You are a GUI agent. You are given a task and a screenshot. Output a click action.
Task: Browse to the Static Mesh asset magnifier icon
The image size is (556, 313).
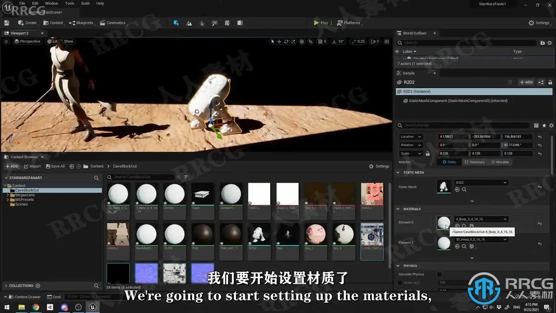tap(464, 190)
